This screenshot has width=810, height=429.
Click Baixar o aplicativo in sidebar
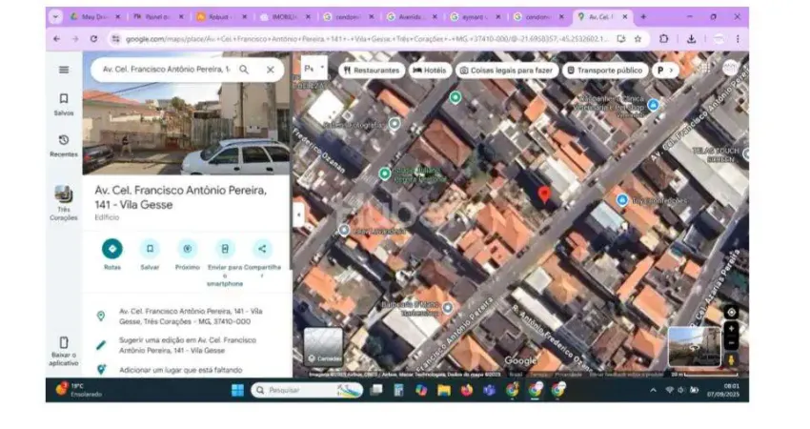coord(64,352)
